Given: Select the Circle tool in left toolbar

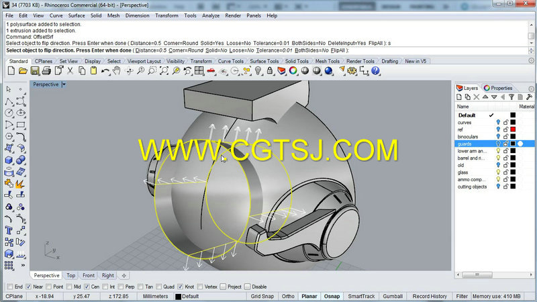Looking at the screenshot, I should (9, 113).
